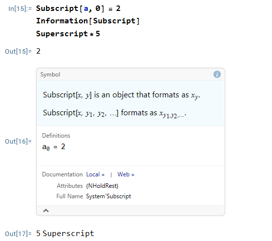Click the blue info icon in Symbol header

(x=217, y=75)
